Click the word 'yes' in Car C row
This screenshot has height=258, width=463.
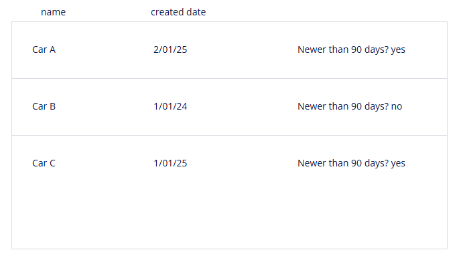click(x=398, y=164)
